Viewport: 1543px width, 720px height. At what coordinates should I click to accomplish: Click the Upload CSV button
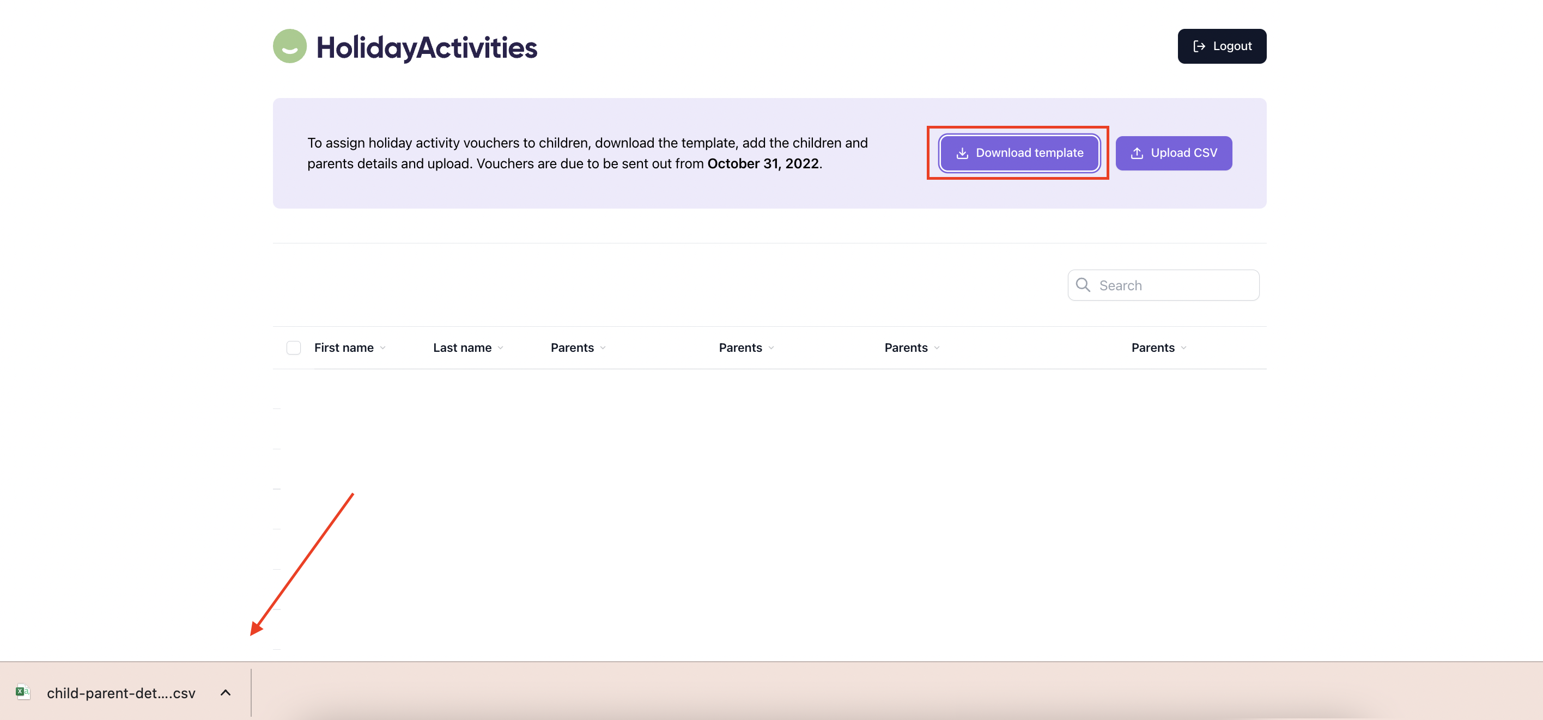1173,152
